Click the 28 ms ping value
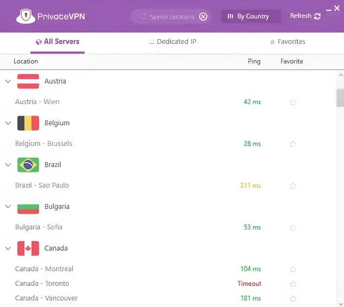The image size is (344, 307). point(252,144)
